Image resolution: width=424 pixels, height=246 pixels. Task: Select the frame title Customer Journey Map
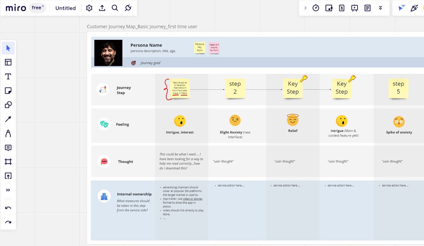[142, 26]
